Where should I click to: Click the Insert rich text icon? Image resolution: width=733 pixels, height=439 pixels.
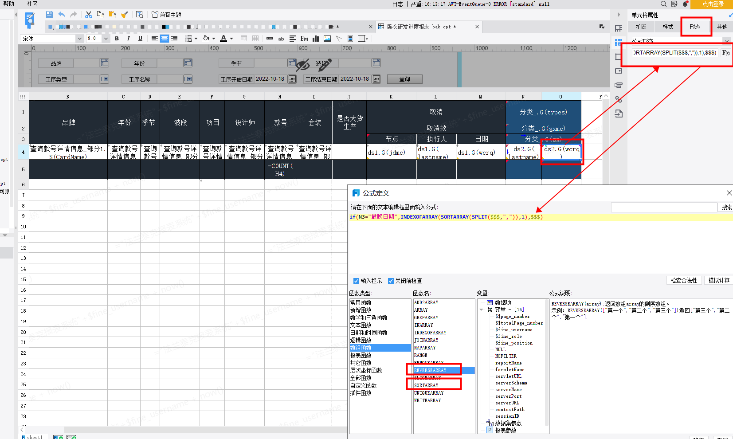click(293, 39)
